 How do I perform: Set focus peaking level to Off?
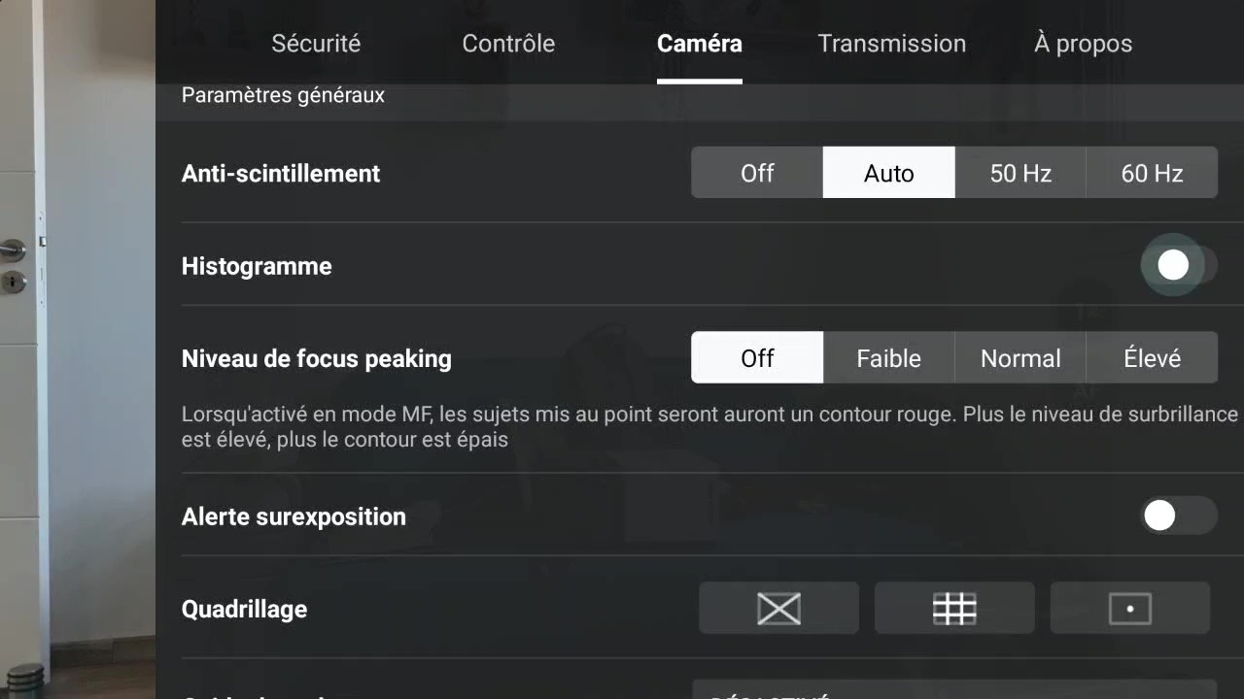[x=757, y=357]
